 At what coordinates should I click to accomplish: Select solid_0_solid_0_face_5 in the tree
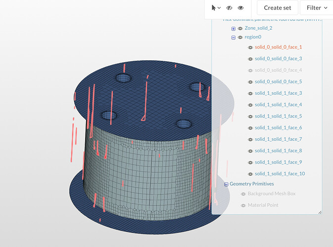[278, 82]
